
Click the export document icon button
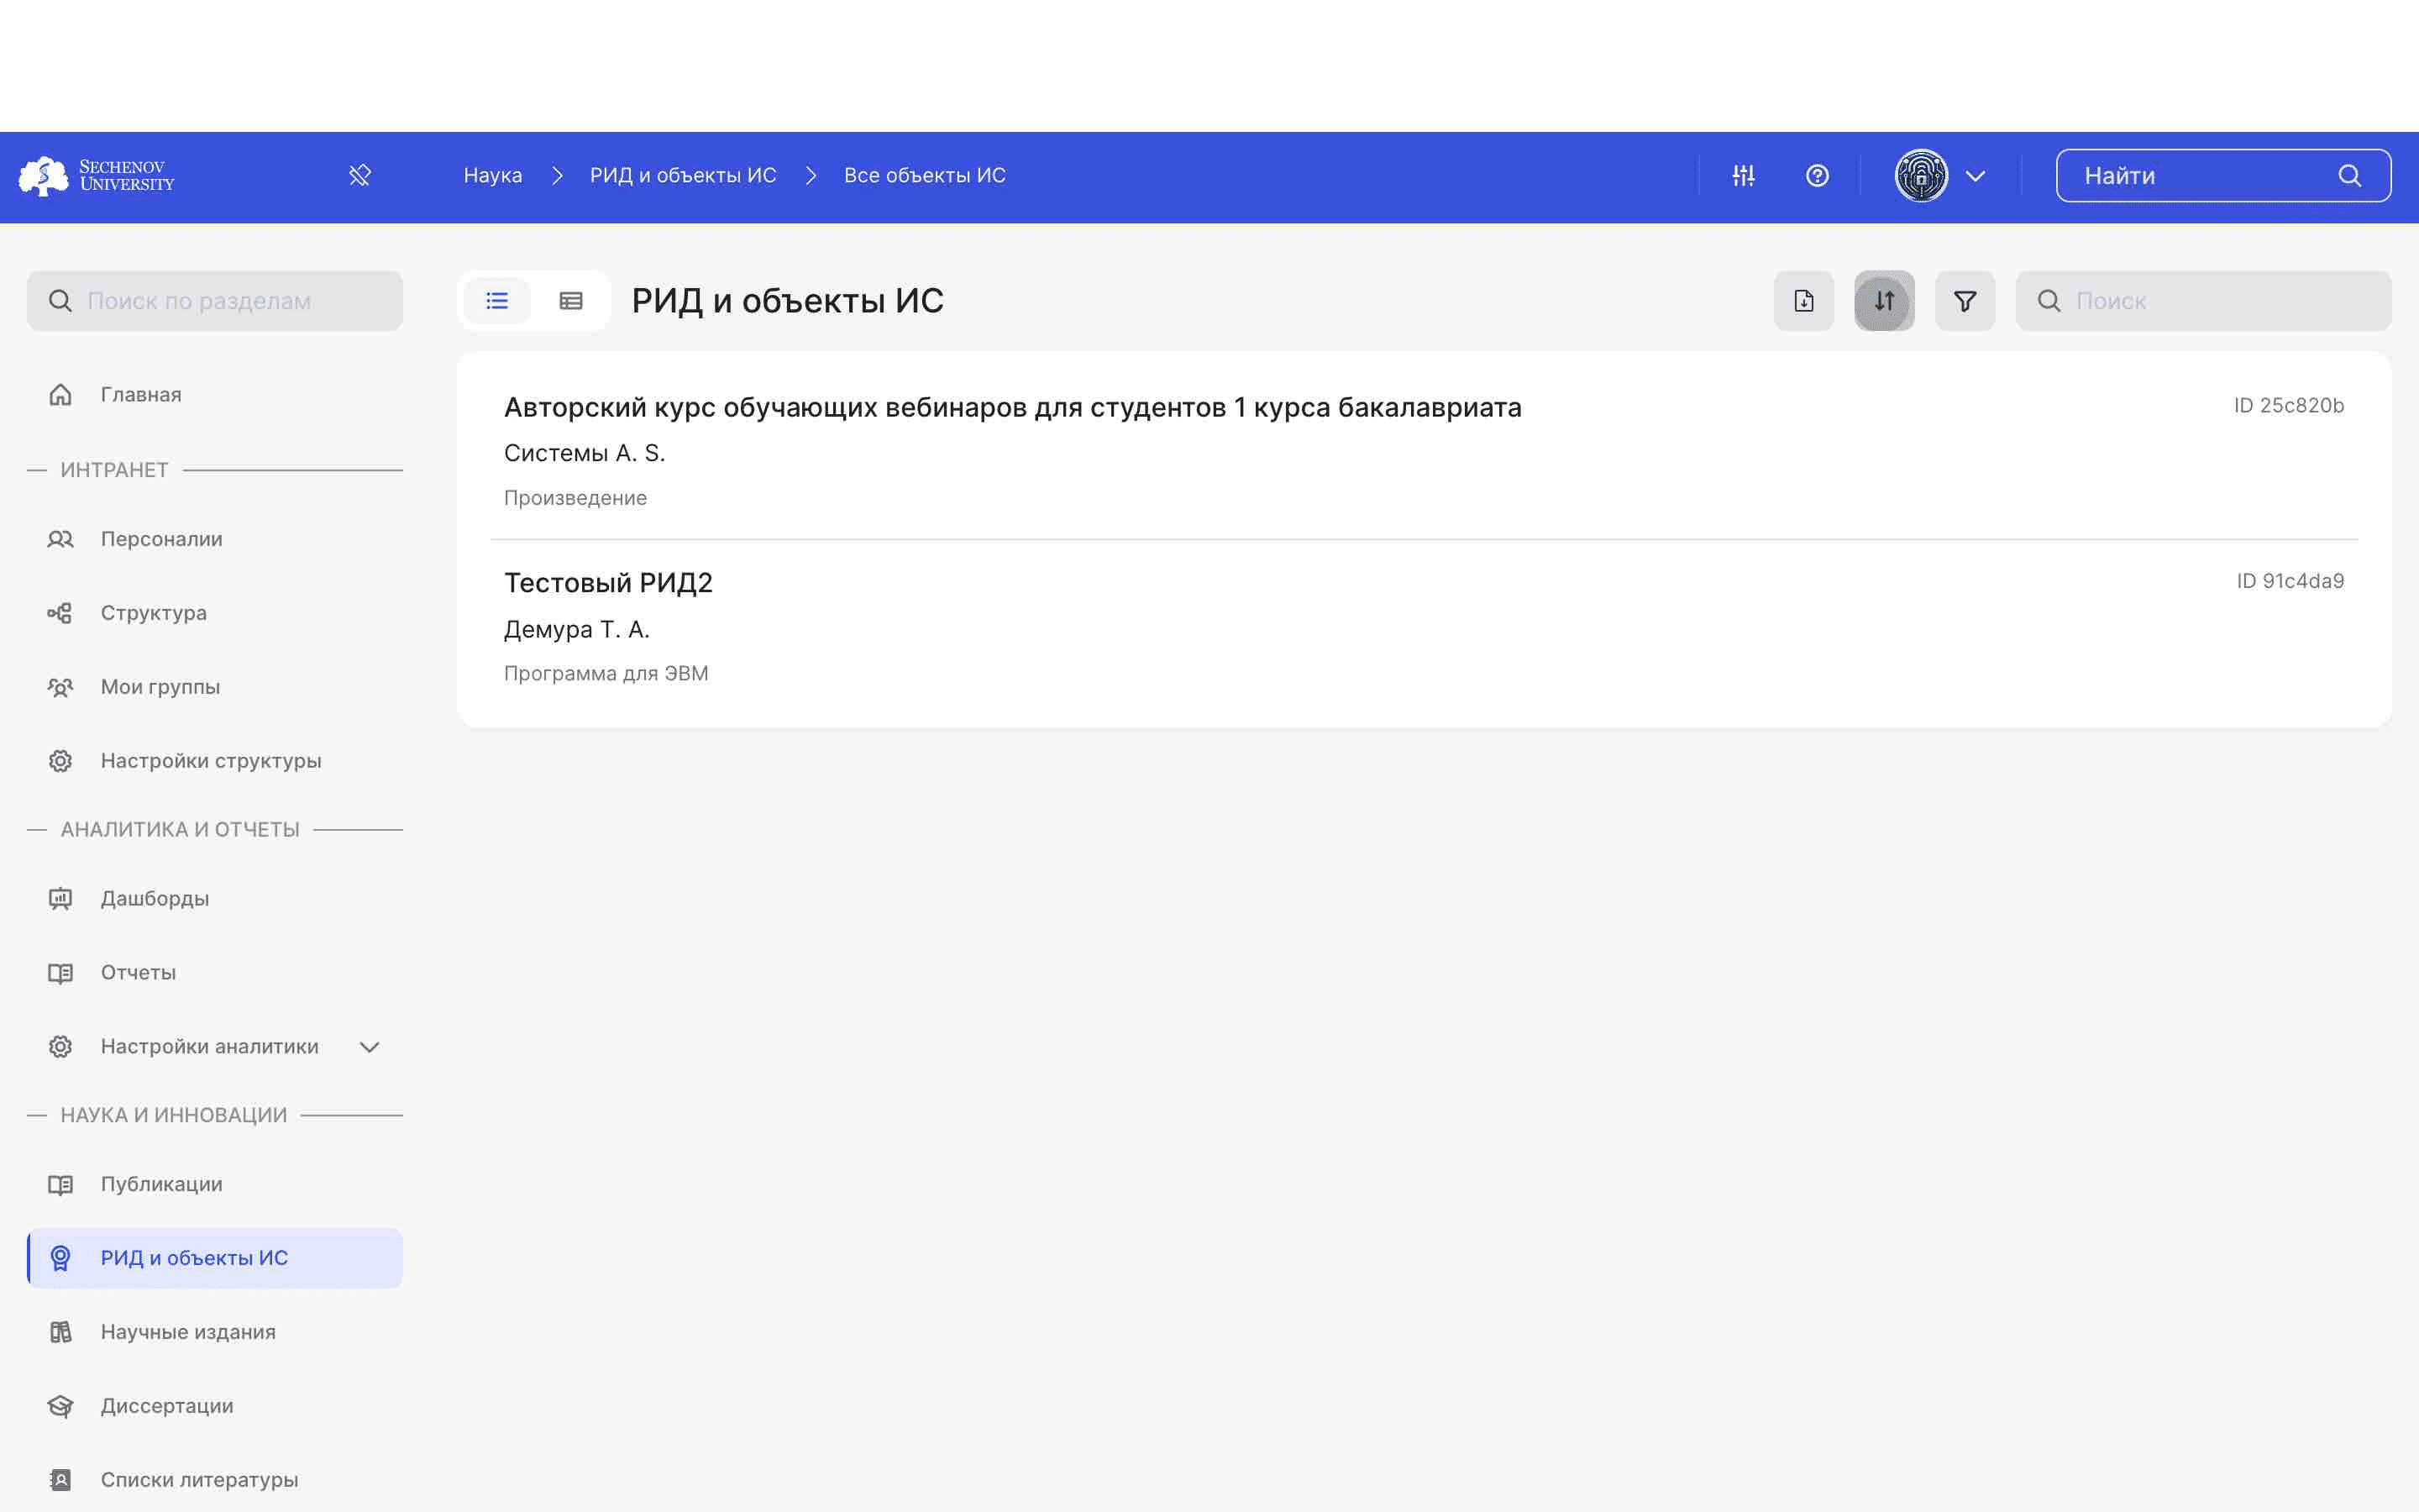pyautogui.click(x=1803, y=301)
